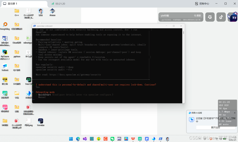Select QuickStart onboarding mode option
Screen dimensions: 238x142
tap(44, 94)
